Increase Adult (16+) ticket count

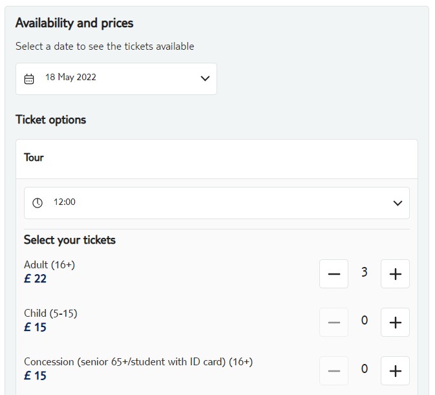tap(395, 274)
